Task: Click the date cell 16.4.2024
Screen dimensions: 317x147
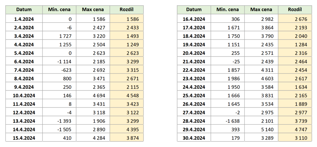Action: pyautogui.click(x=194, y=19)
